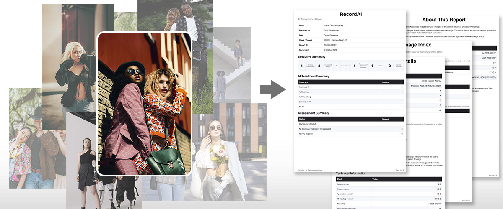The height and width of the screenshot is (209, 503).
Task: Select the Technical AI table row
Action: [x=351, y=87]
